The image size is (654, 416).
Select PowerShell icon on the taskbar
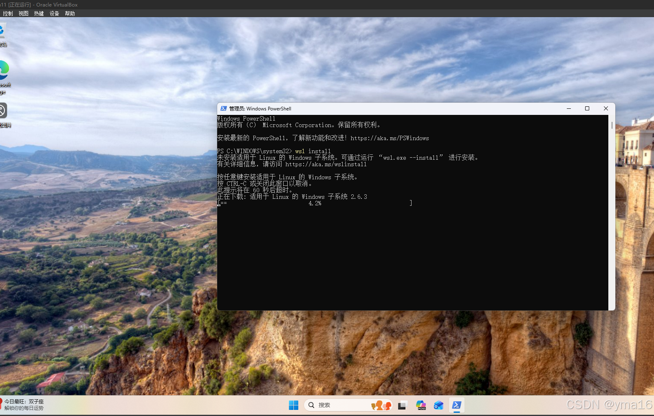point(457,405)
